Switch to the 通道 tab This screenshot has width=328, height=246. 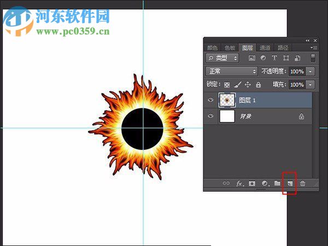click(x=265, y=48)
